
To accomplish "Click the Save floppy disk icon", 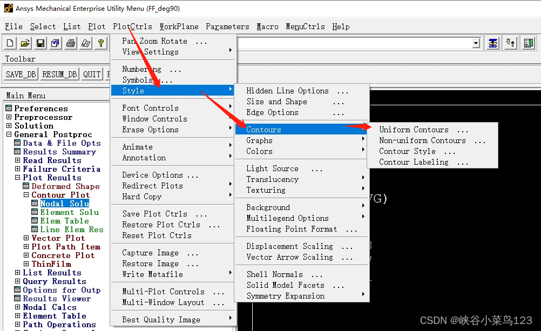I will [x=40, y=43].
